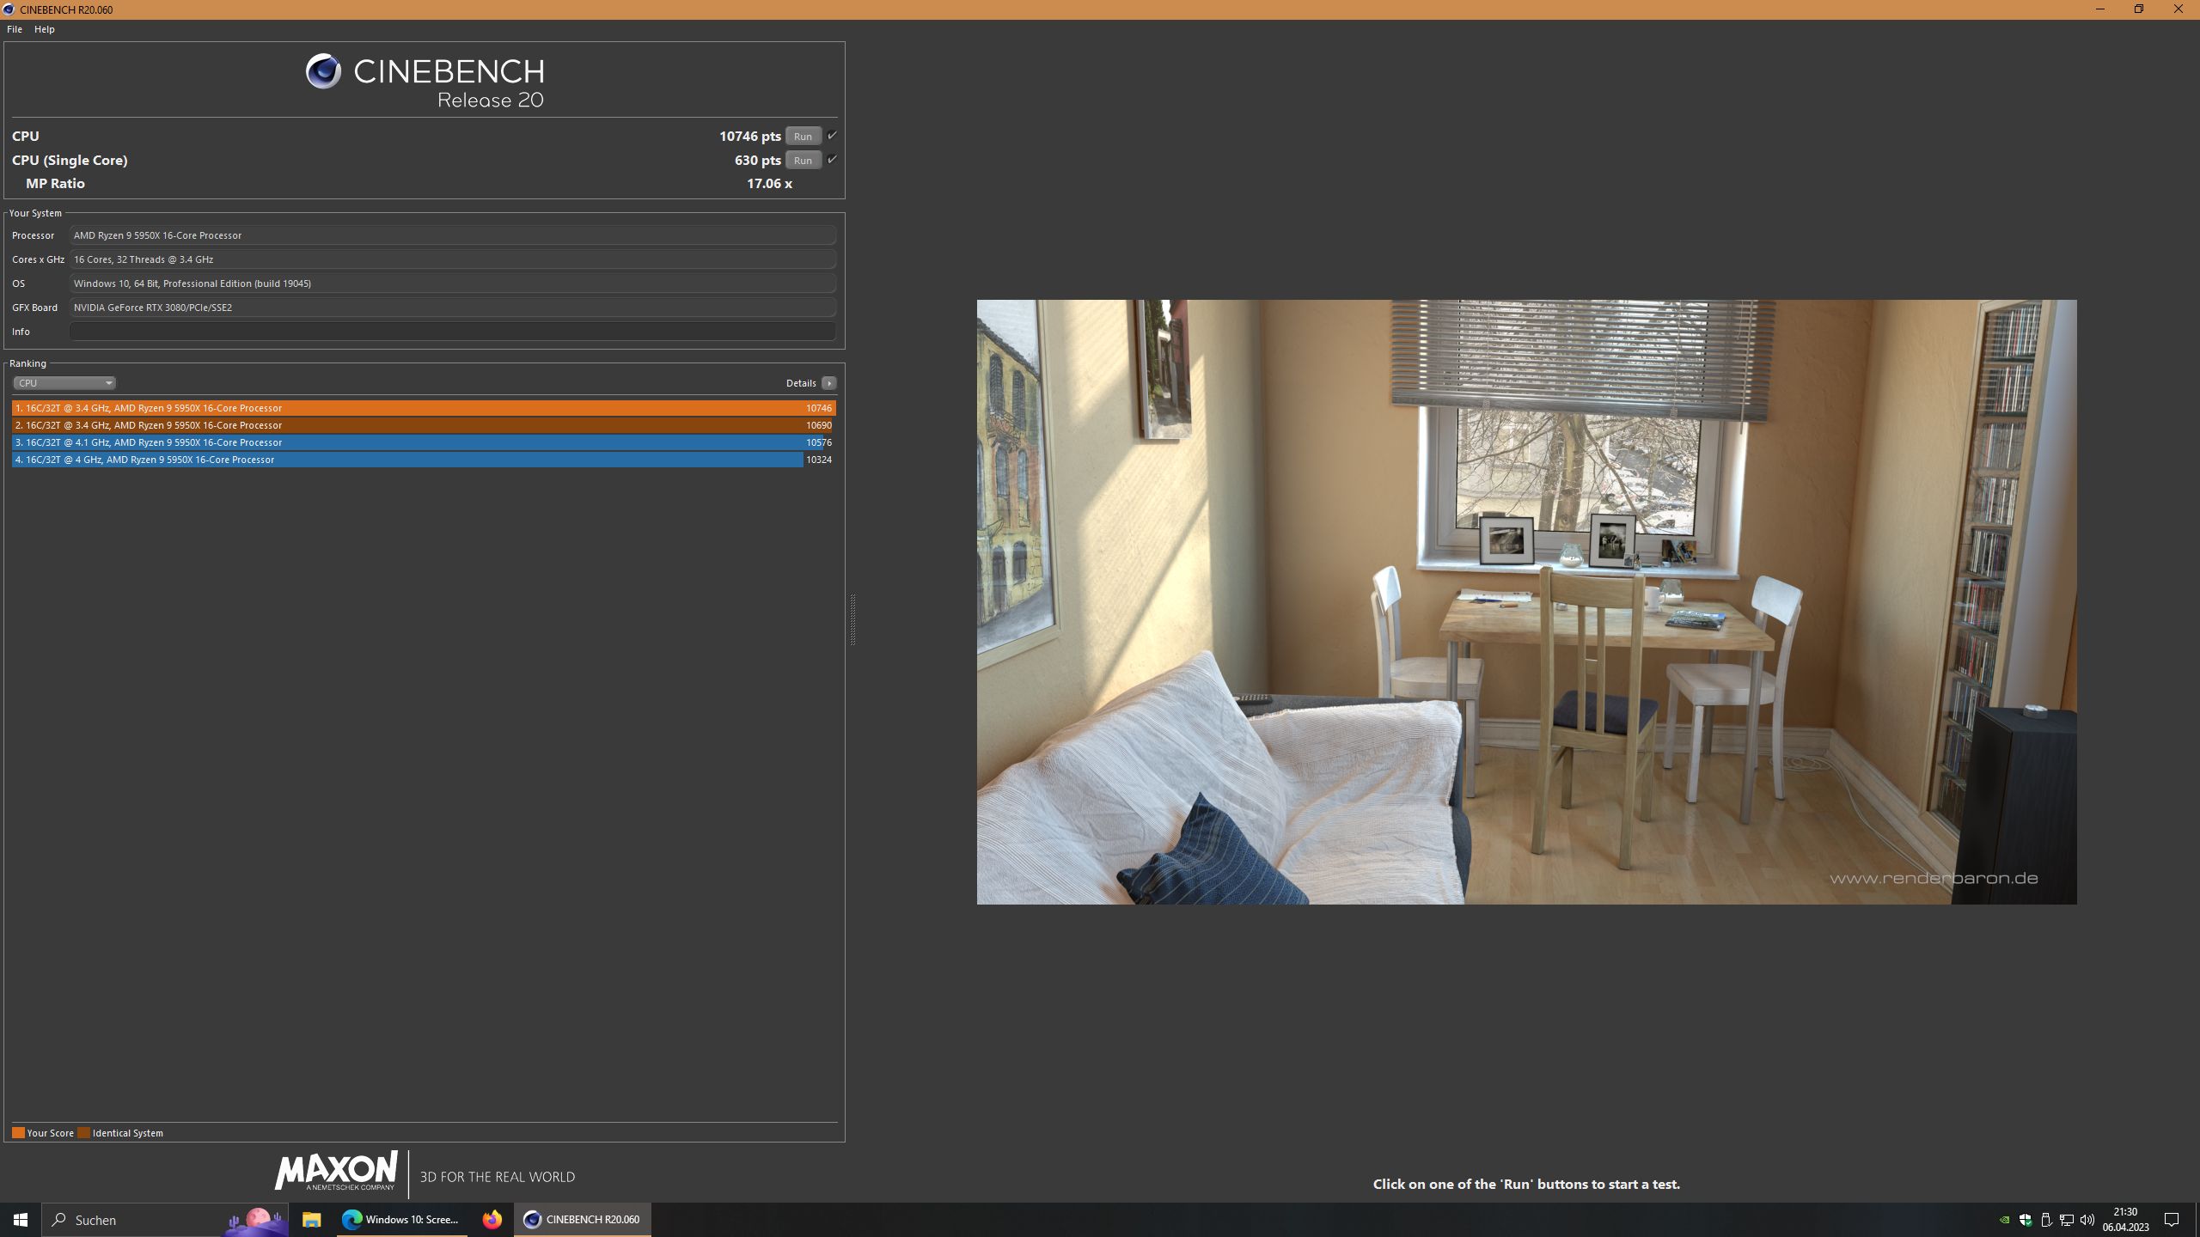
Task: Open the notification center icon
Action: (2172, 1220)
